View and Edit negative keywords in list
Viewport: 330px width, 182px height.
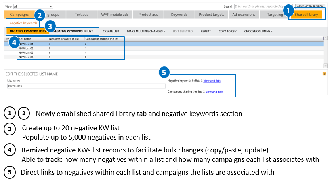[x=212, y=81]
